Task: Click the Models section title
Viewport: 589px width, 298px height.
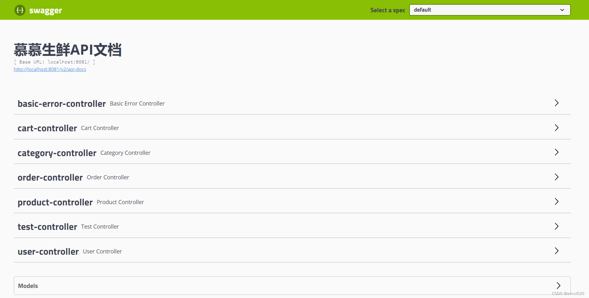Action: (28, 286)
